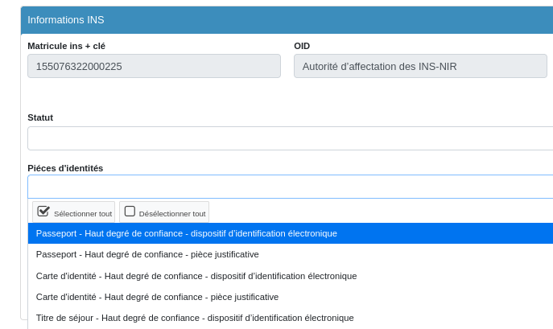Click the Piéces d'identités selection box

pos(291,187)
